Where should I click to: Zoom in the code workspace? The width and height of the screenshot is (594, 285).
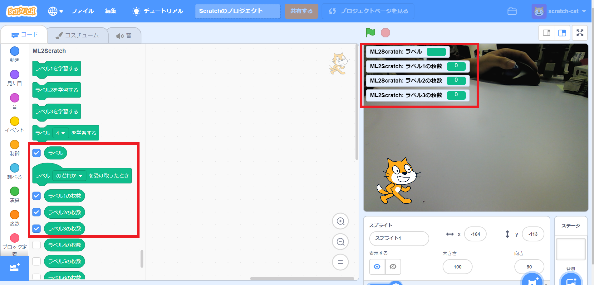point(340,221)
